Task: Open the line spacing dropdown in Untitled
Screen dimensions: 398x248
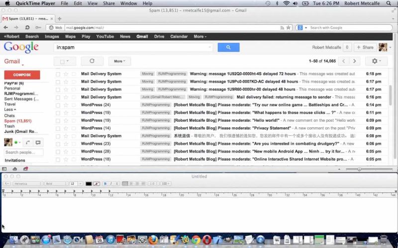Action: pyautogui.click(x=154, y=183)
